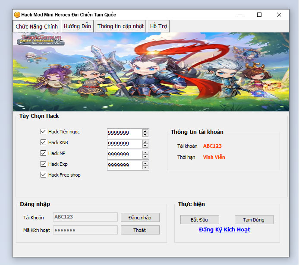
Task: Close the Hack Mod window
Action: 279,15
